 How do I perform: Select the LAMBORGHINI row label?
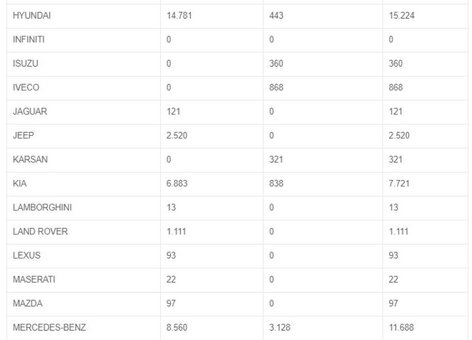click(42, 207)
